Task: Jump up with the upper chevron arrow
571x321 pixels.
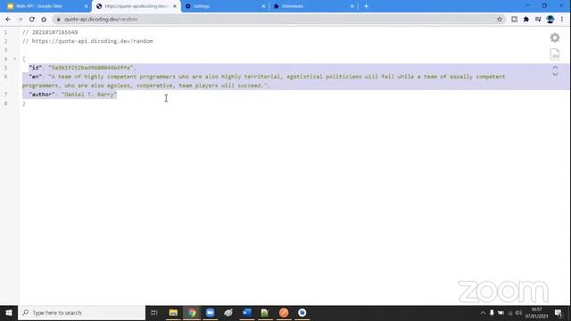Action: tap(555, 68)
